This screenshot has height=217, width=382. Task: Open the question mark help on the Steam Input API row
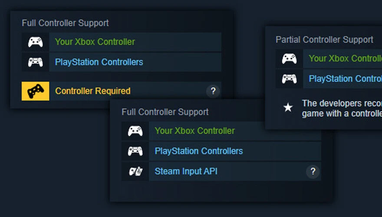(x=313, y=171)
